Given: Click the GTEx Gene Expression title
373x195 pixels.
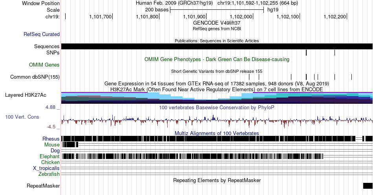Looking at the screenshot, I should [217, 83].
